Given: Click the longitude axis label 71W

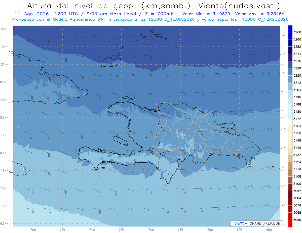Looking at the screenshot, I should tap(180, 230).
